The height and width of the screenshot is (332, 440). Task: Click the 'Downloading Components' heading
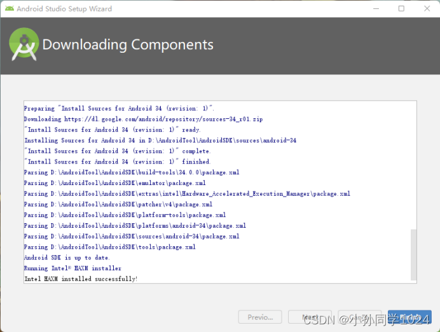click(x=128, y=45)
